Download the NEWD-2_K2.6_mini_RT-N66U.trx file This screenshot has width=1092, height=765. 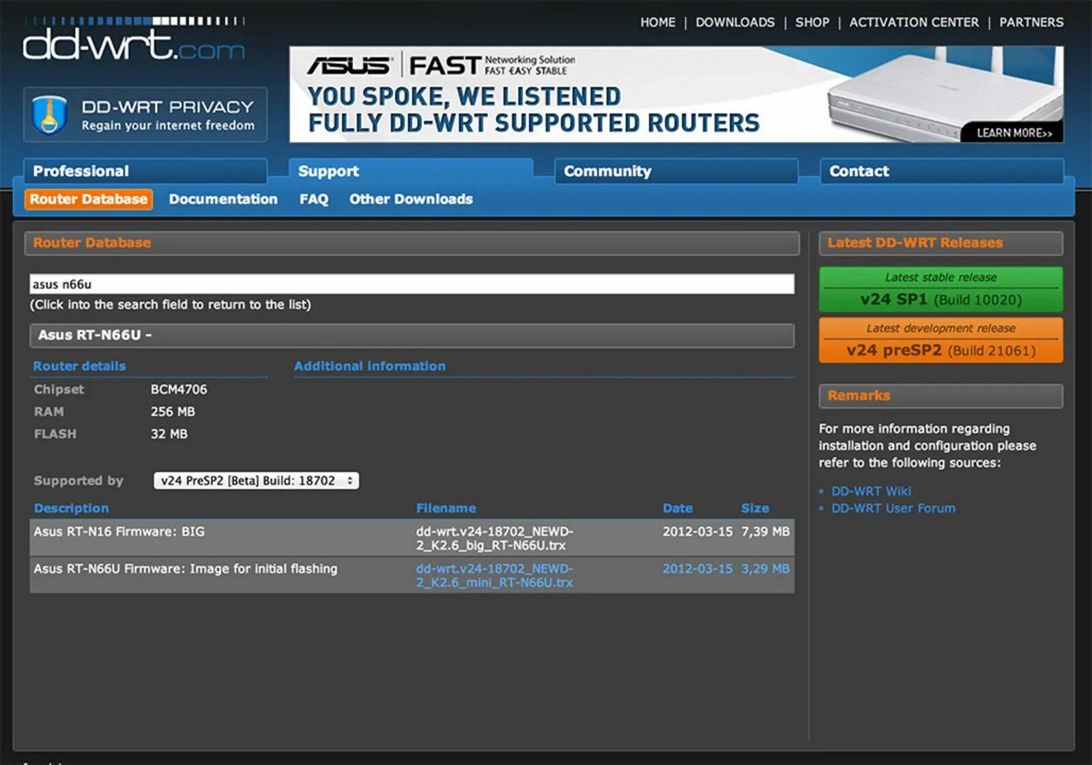pyautogui.click(x=495, y=575)
